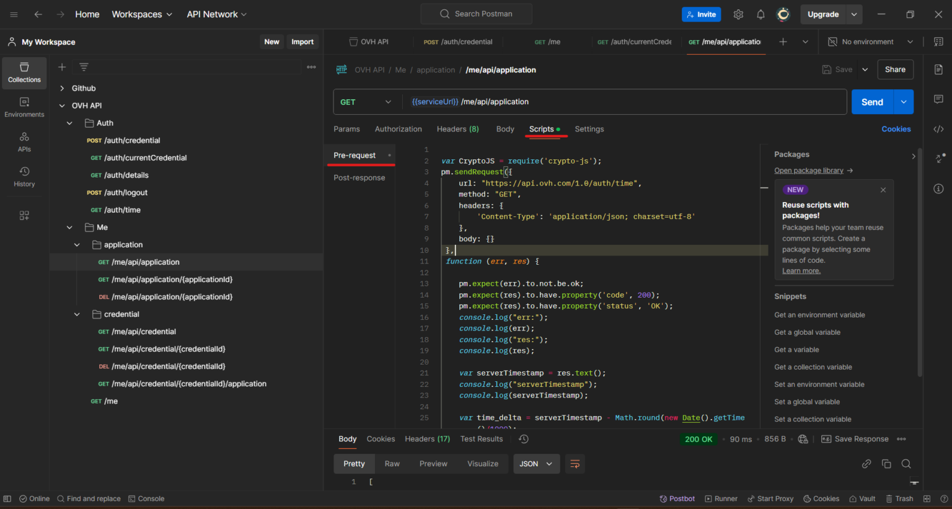Open the Headers (8) request tab
This screenshot has width=952, height=509.
(457, 129)
